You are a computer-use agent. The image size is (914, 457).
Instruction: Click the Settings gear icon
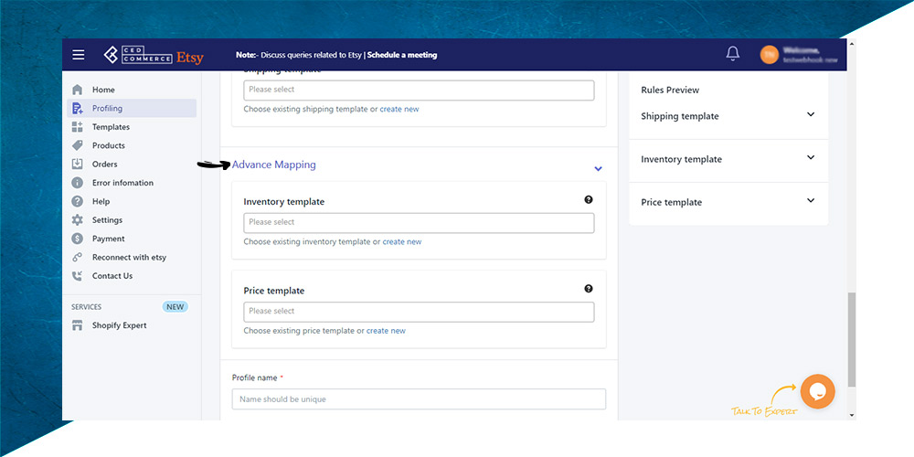tap(77, 220)
